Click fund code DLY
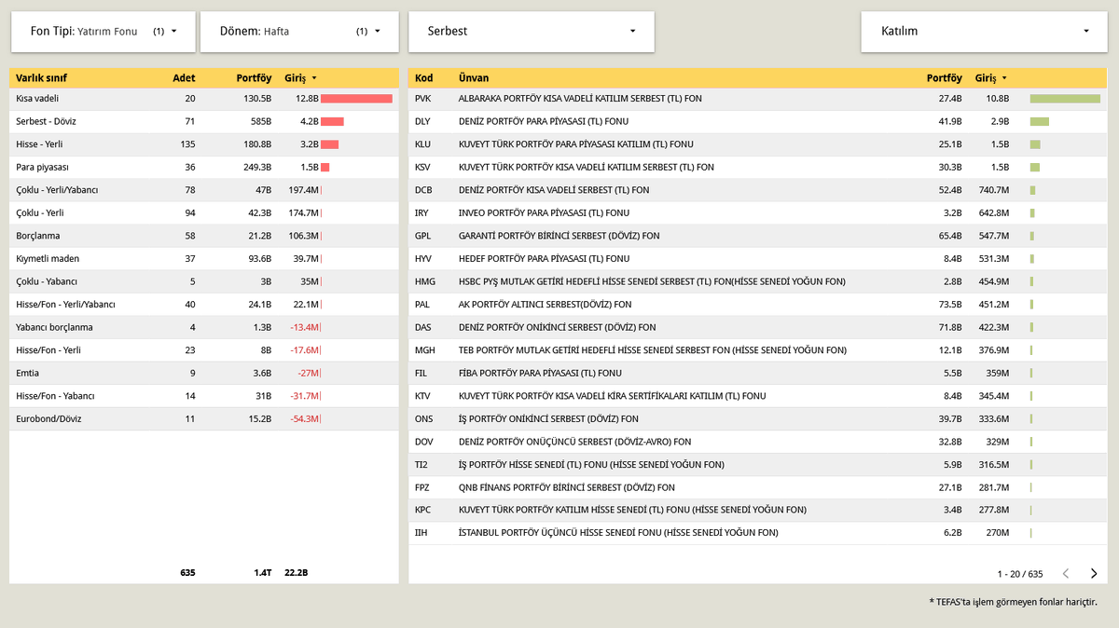This screenshot has width=1119, height=628. [x=423, y=121]
